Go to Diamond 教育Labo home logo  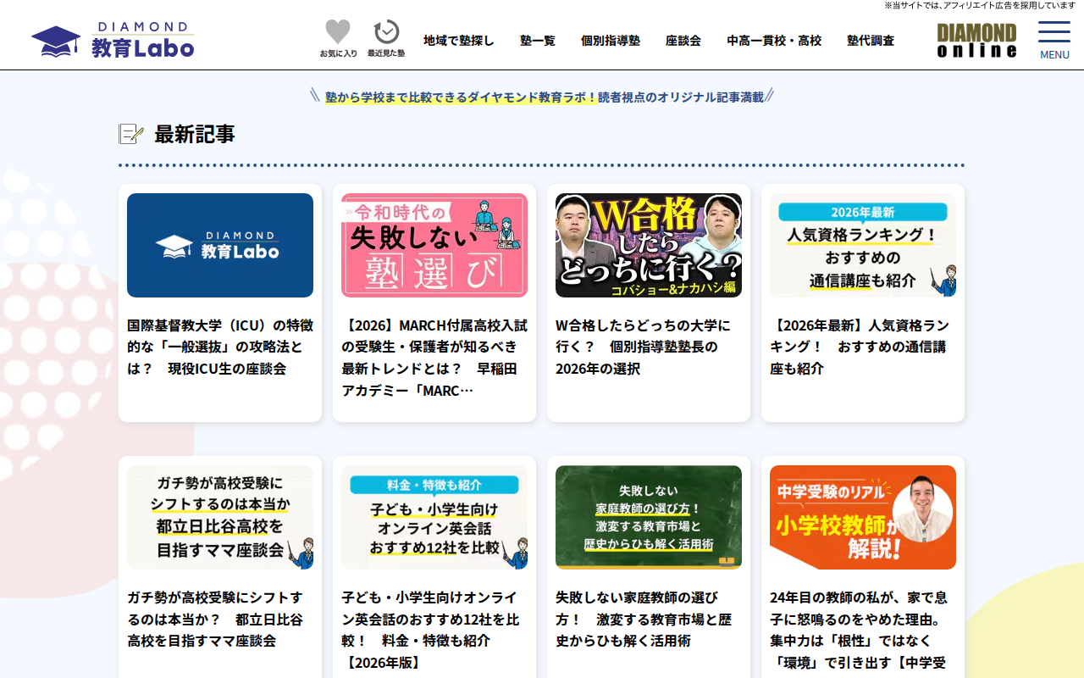[x=113, y=40]
